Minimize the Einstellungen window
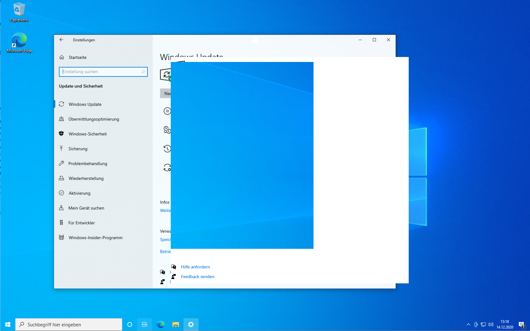 click(x=360, y=40)
